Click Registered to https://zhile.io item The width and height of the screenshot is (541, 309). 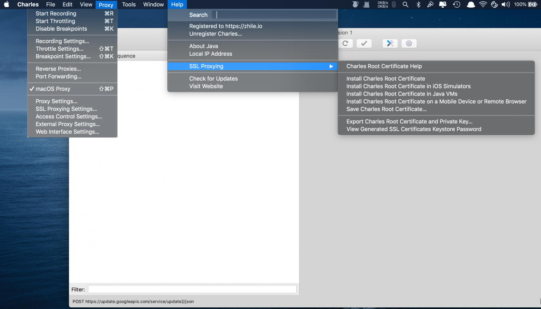coord(253,26)
